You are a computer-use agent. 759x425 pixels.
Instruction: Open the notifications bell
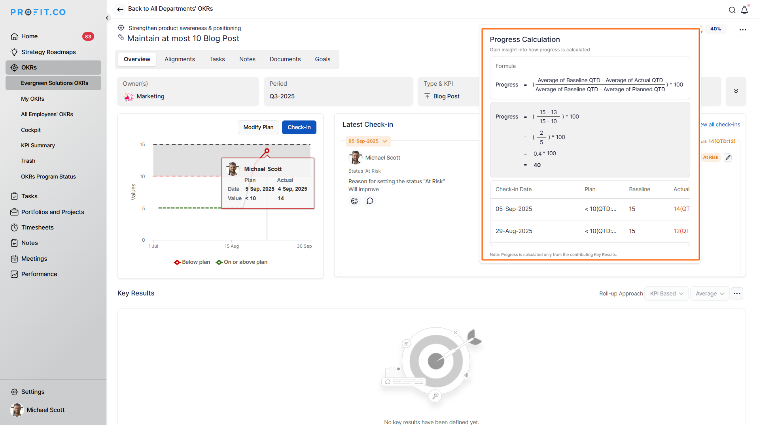744,10
